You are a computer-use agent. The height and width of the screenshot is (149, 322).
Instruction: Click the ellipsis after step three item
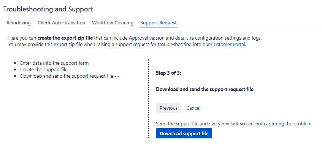[x=117, y=76]
